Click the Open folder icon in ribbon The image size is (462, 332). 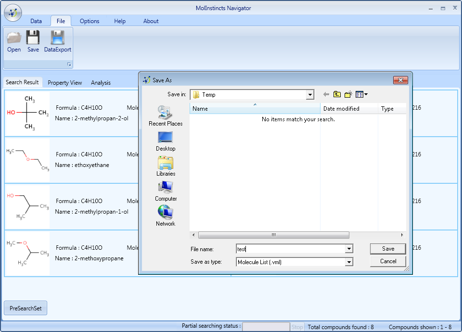14,38
